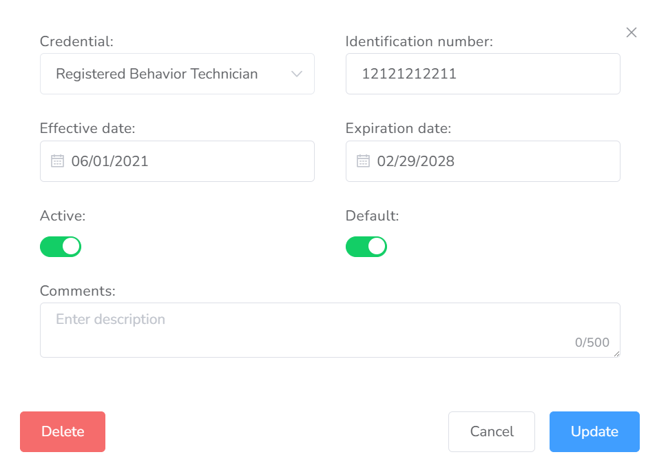Click the Identification number input field
The width and height of the screenshot is (657, 470).
[x=482, y=74]
